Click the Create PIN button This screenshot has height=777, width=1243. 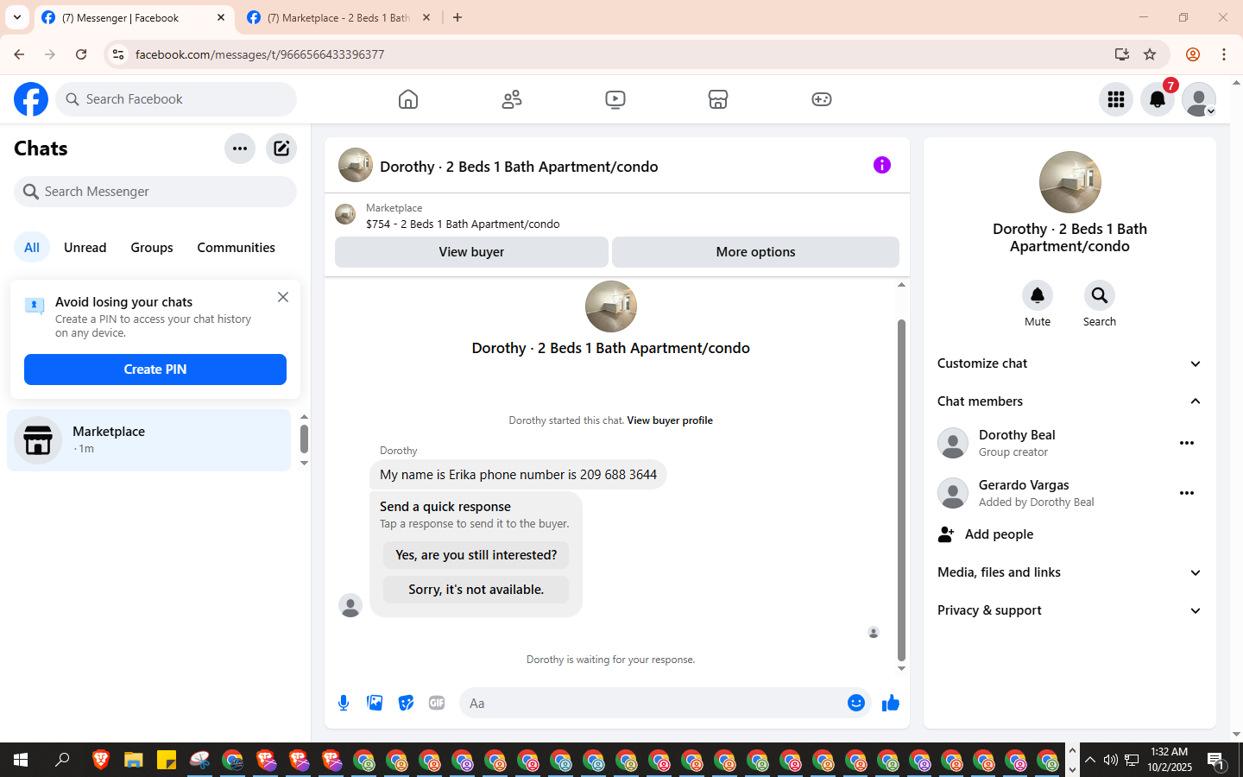(155, 370)
